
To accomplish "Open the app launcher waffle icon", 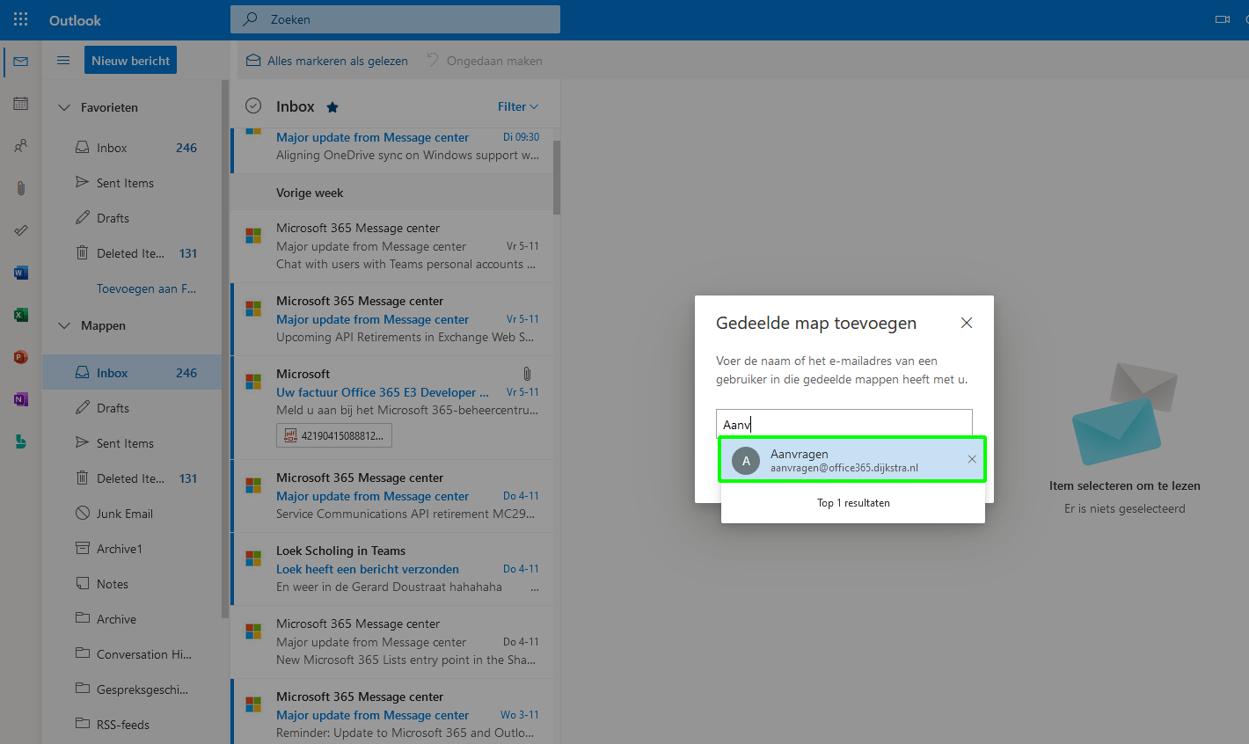I will click(x=21, y=19).
